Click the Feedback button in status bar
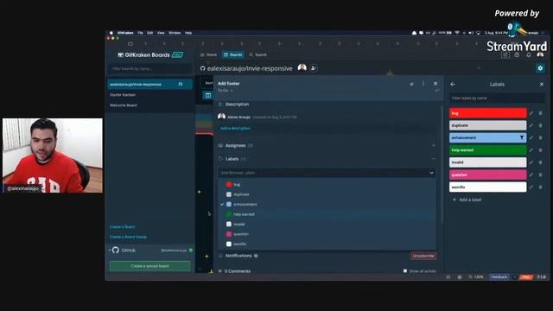 (499, 276)
